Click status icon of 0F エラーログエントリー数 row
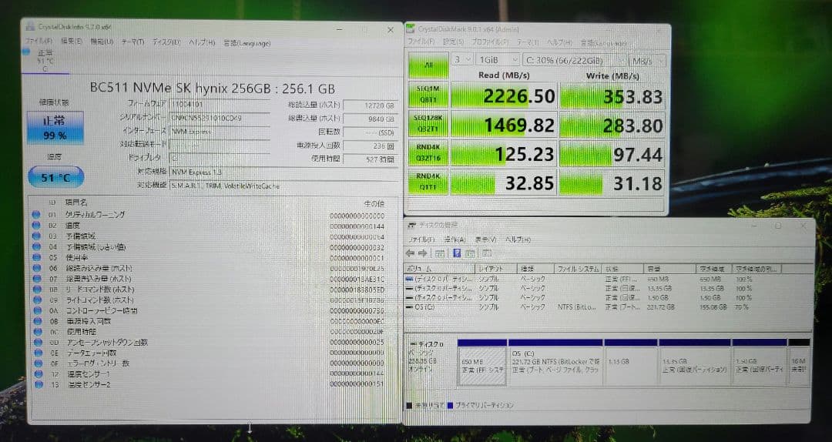Viewport: 832px width, 442px height. (x=38, y=363)
